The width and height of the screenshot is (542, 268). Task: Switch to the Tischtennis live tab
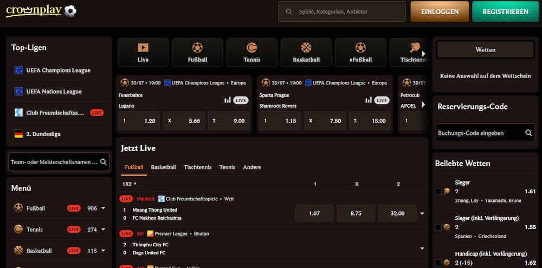(197, 167)
